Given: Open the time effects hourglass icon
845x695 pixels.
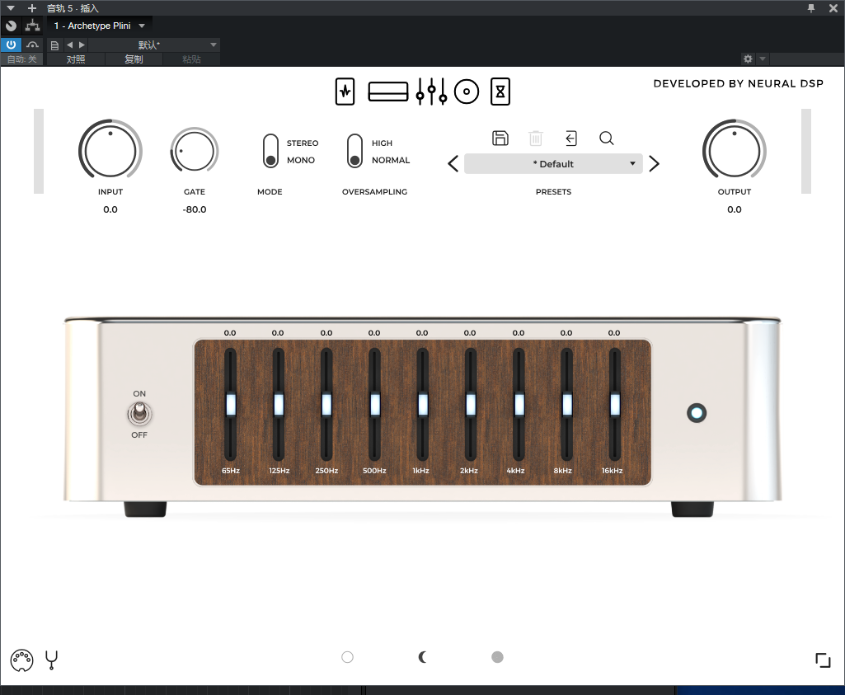Looking at the screenshot, I should click(x=500, y=92).
